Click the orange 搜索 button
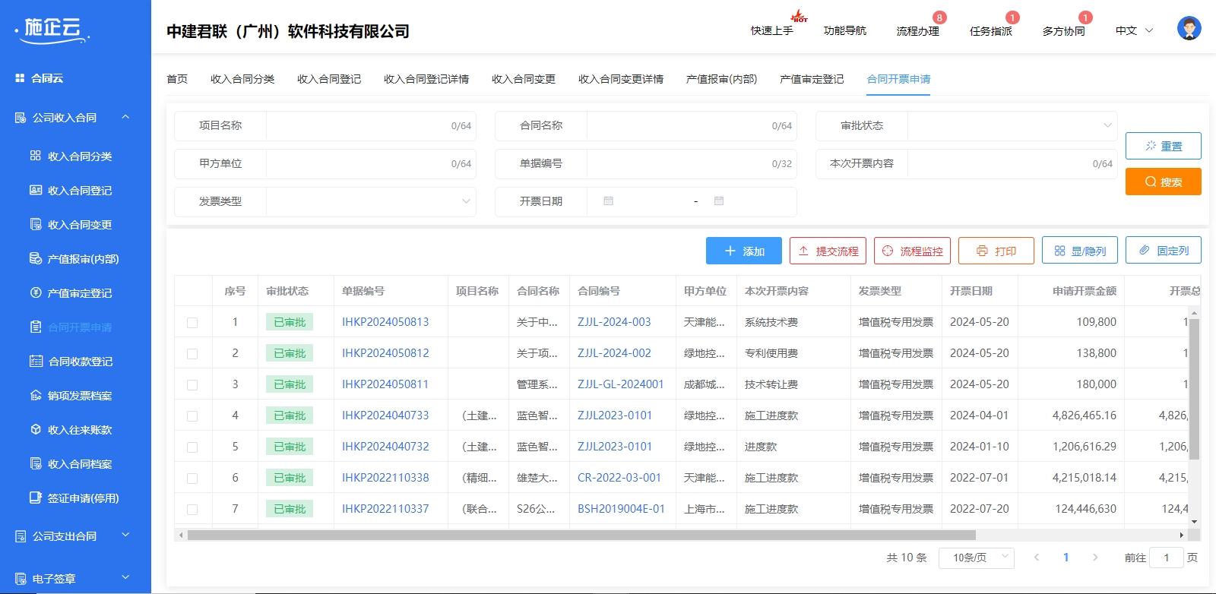 (1164, 182)
